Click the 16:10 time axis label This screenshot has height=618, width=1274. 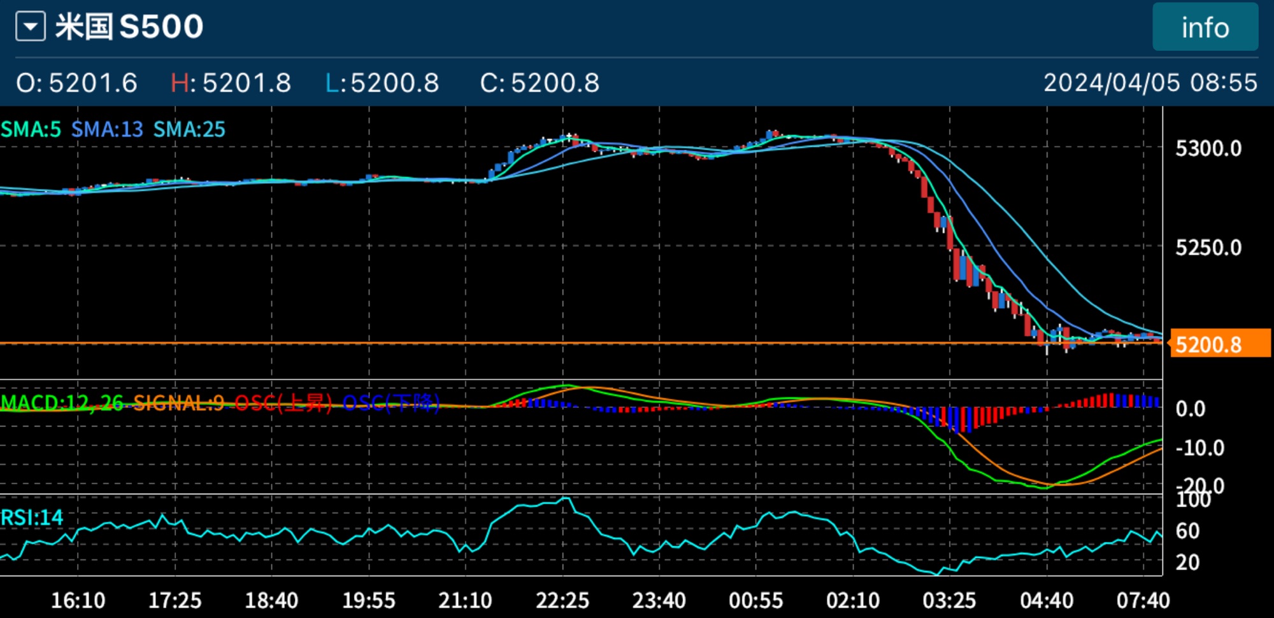(78, 600)
